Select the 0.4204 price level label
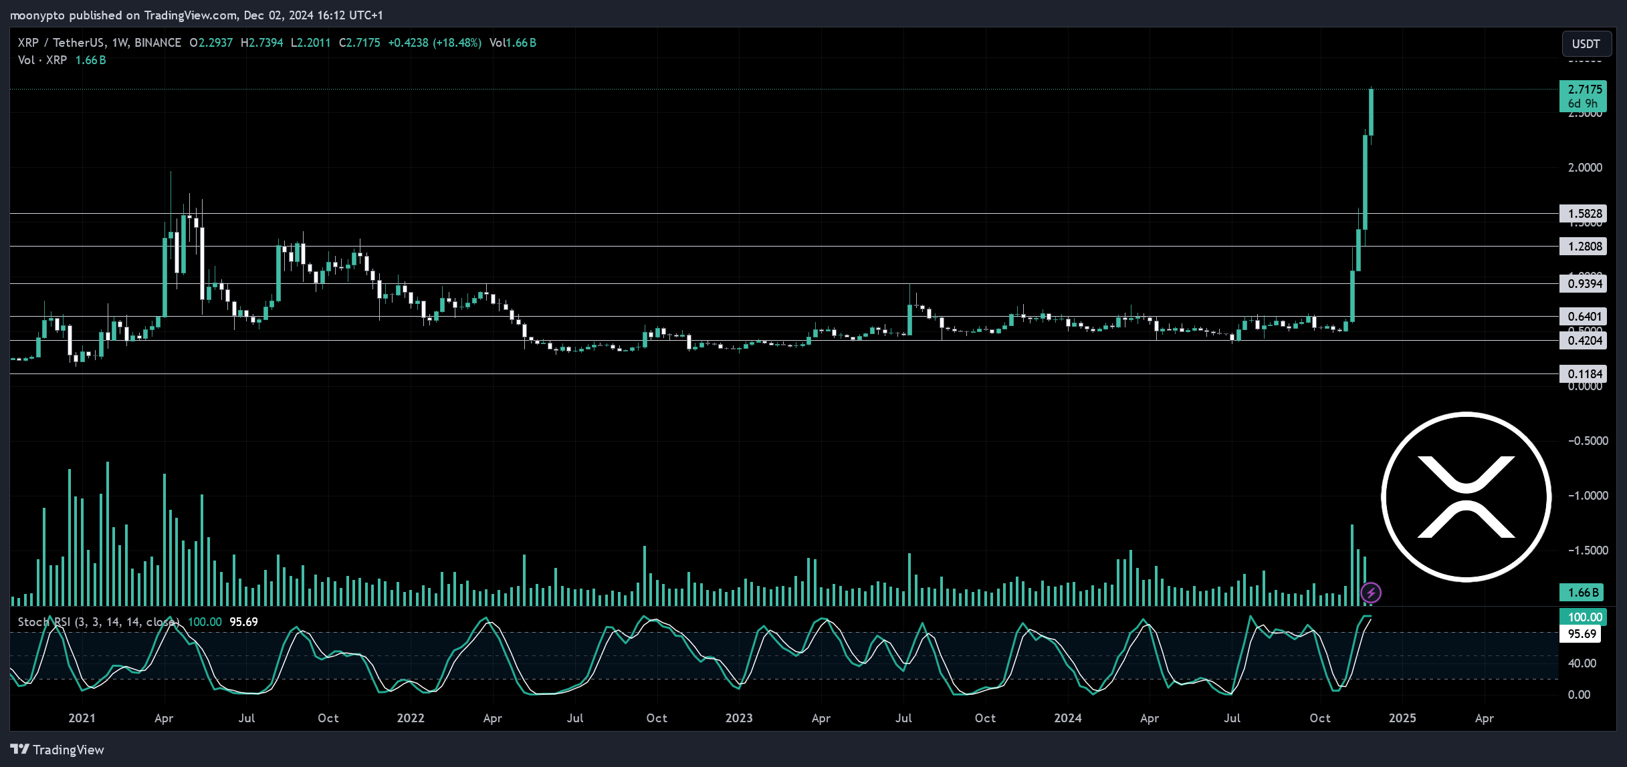1627x767 pixels. pos(1583,341)
